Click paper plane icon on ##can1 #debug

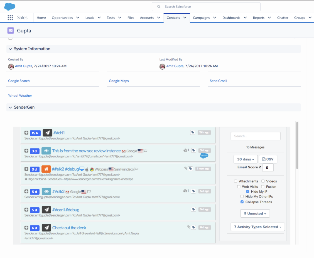(x=46, y=210)
